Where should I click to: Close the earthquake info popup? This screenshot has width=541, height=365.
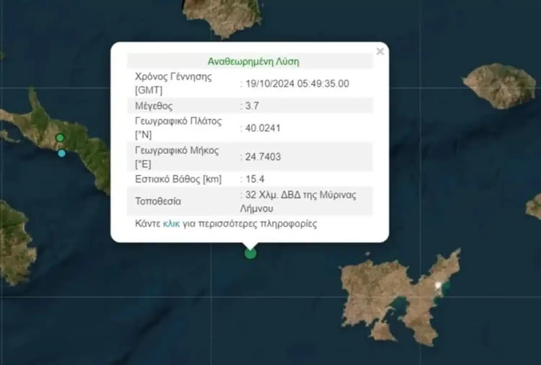pyautogui.click(x=380, y=52)
